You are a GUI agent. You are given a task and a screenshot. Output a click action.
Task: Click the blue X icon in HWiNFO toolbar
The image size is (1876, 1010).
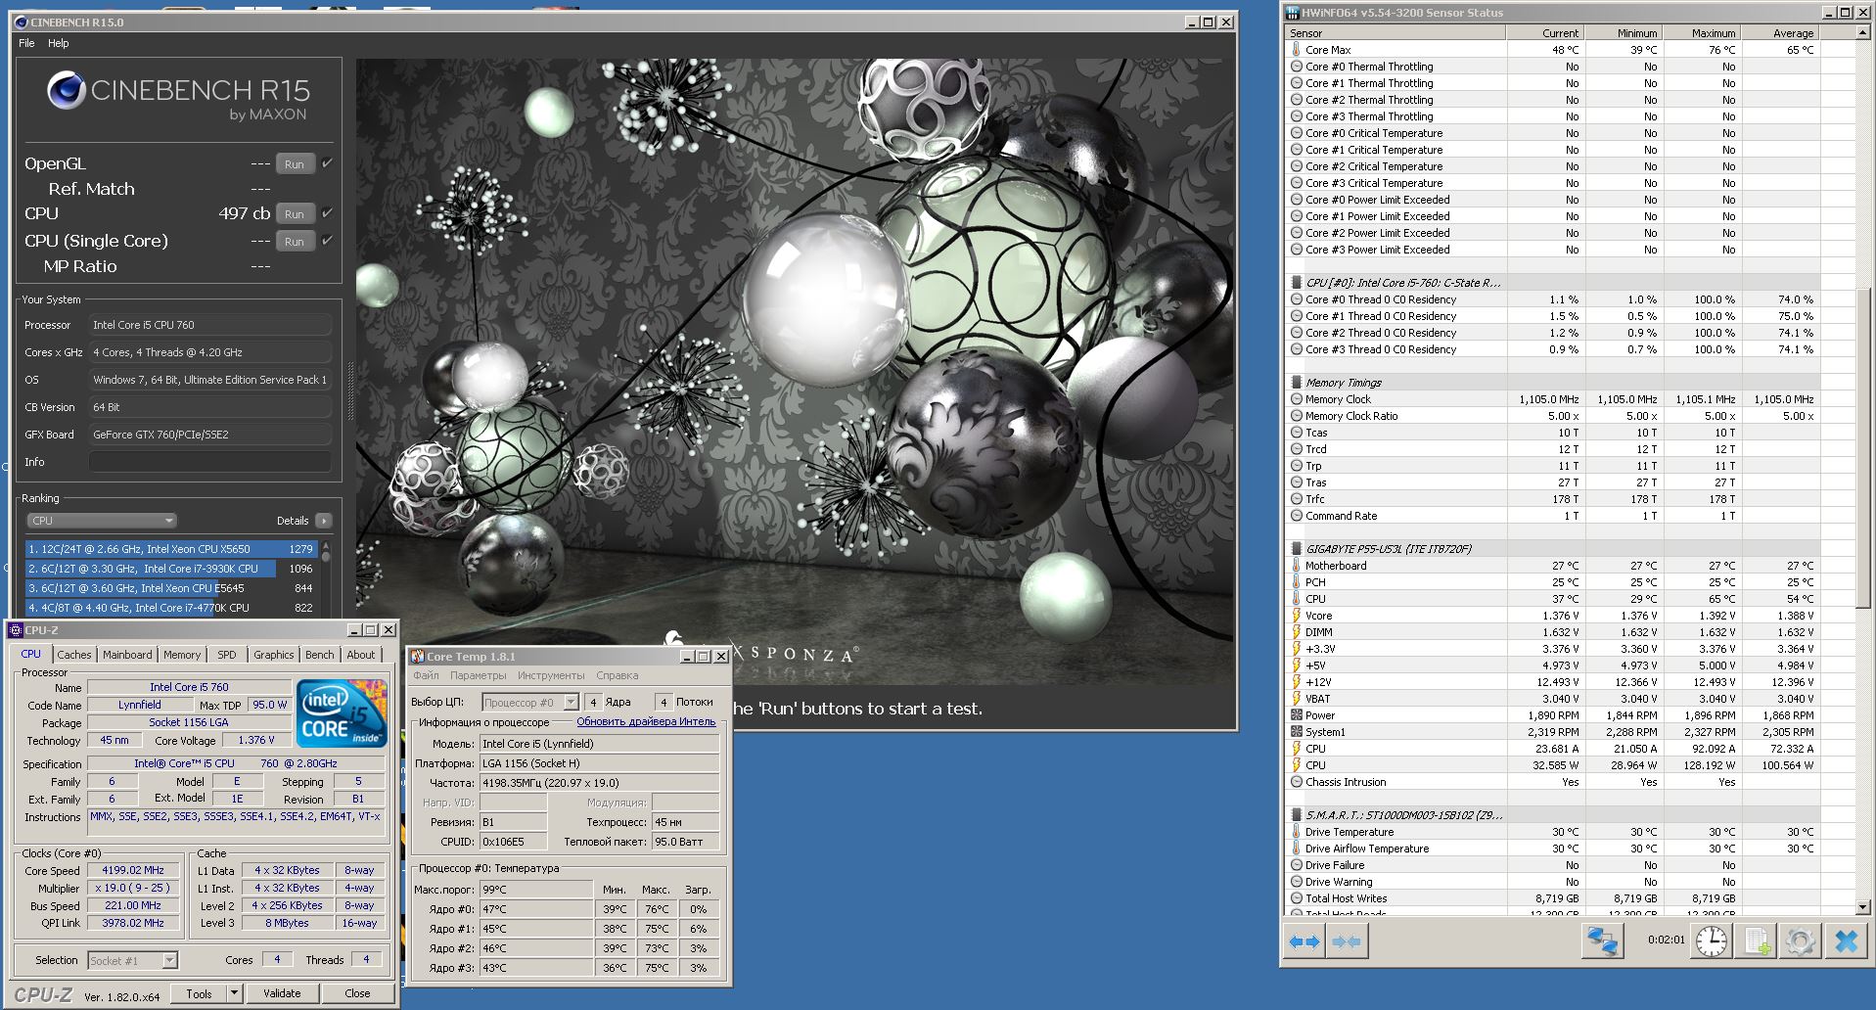click(x=1846, y=941)
